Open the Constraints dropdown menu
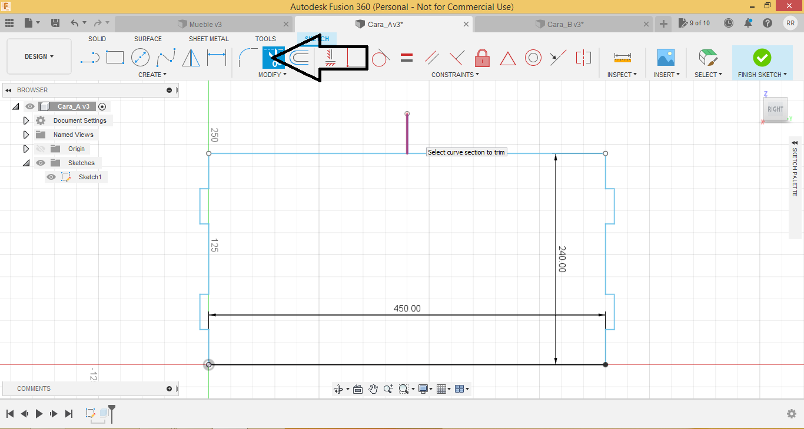The width and height of the screenshot is (804, 429). [456, 75]
